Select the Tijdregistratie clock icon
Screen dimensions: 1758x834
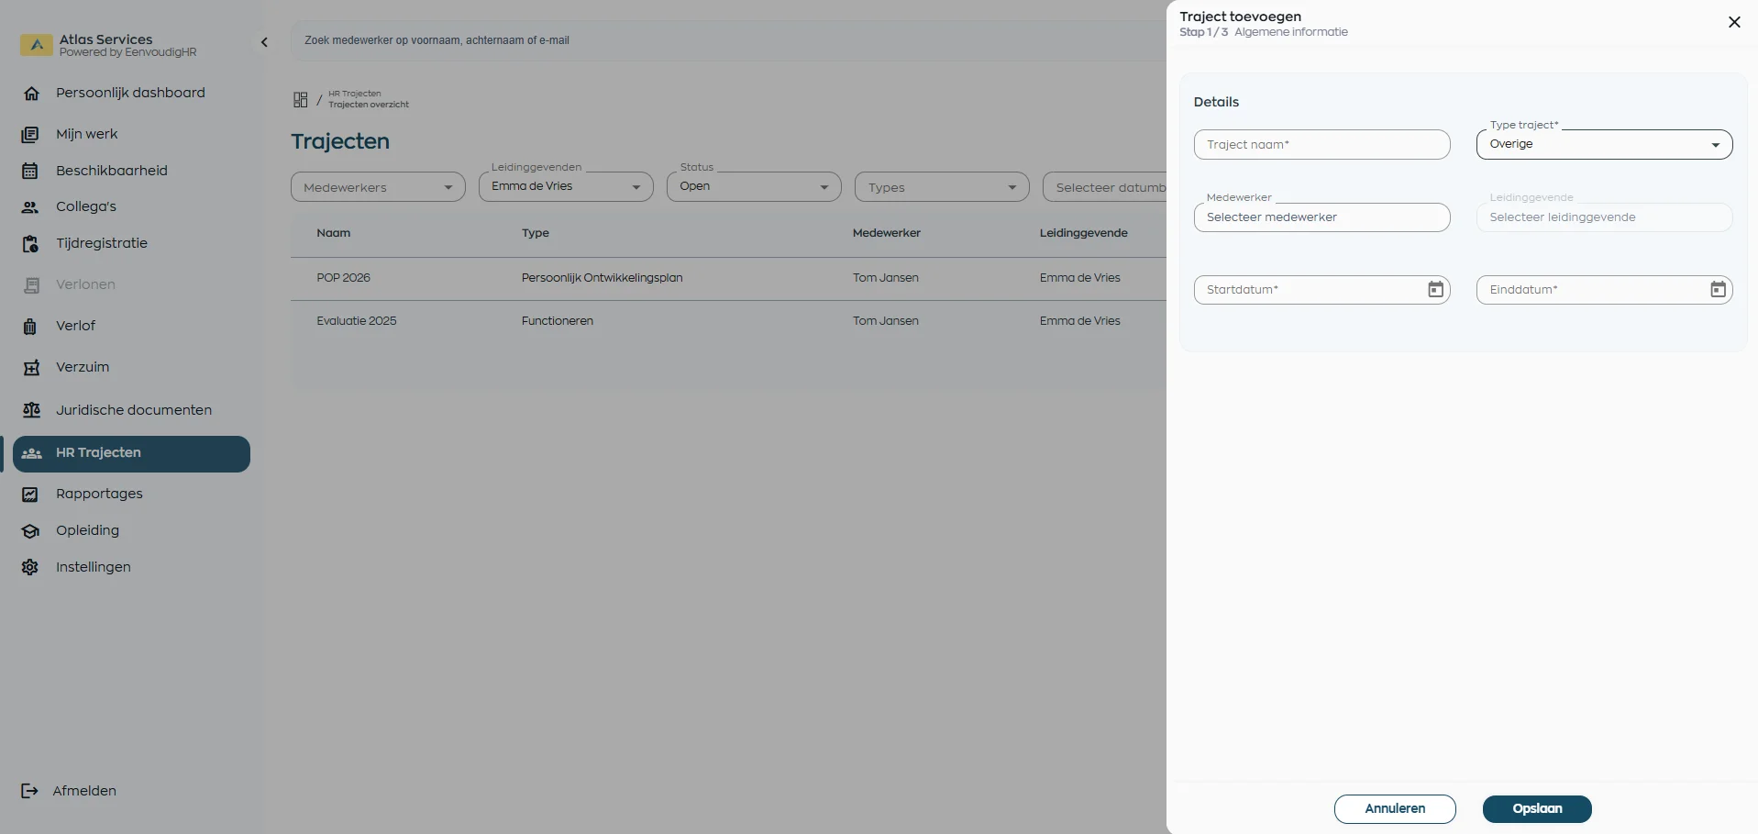pos(31,243)
